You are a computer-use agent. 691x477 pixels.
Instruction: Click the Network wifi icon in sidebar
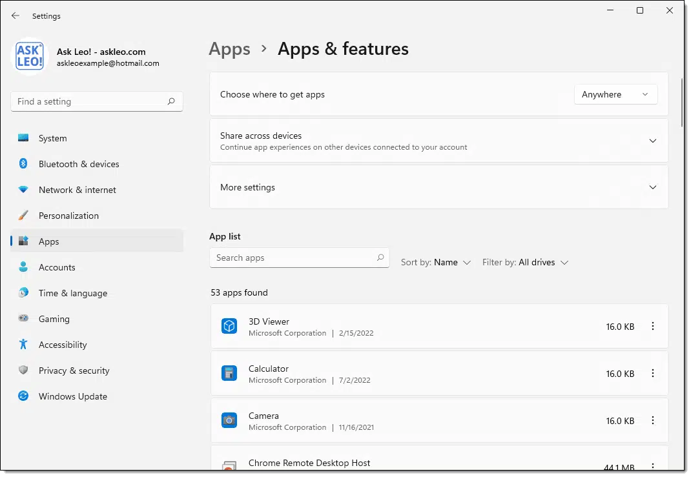click(23, 189)
